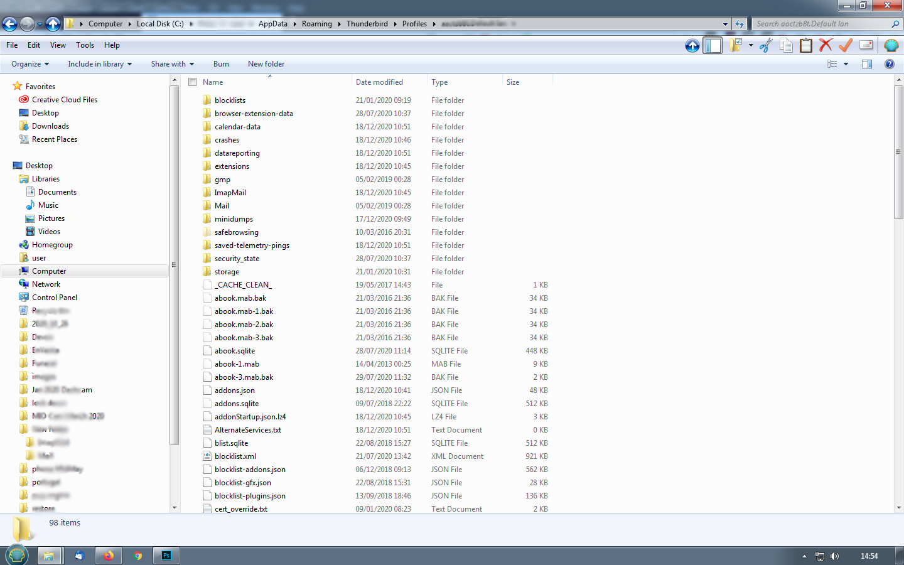Image resolution: width=904 pixels, height=565 pixels.
Task: Open the folder options dropdown arrow
Action: pos(751,45)
